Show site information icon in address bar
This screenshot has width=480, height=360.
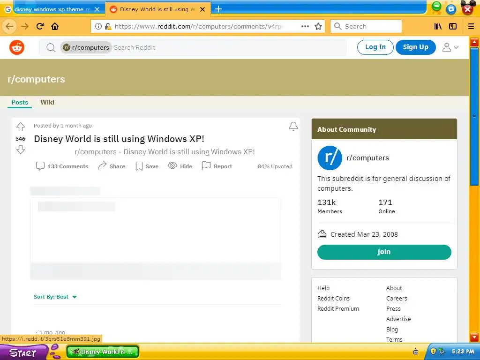click(x=98, y=26)
